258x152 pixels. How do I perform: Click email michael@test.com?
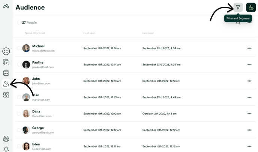point(43,51)
